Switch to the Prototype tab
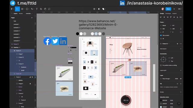 pyautogui.click(x=168, y=13)
